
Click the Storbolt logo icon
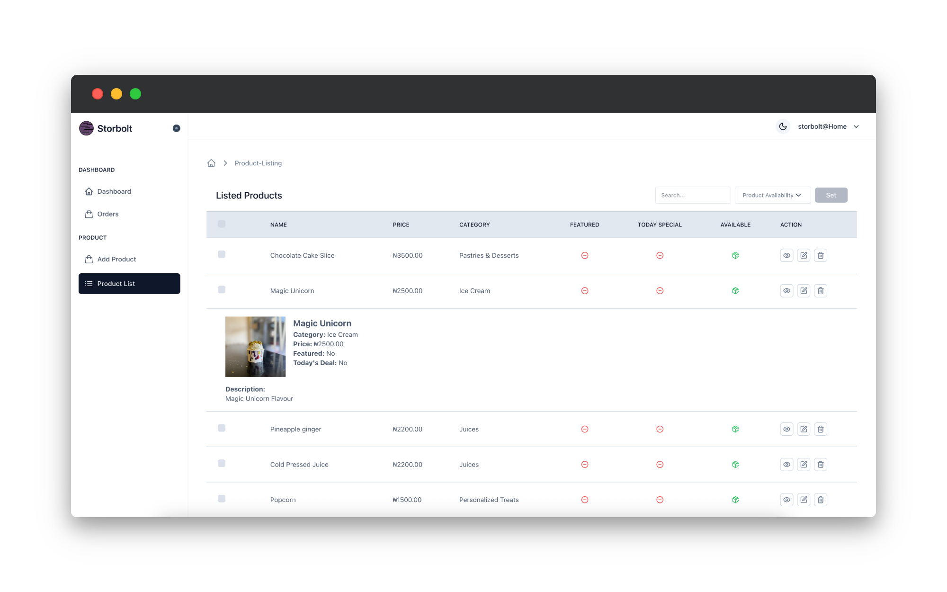[x=86, y=128]
